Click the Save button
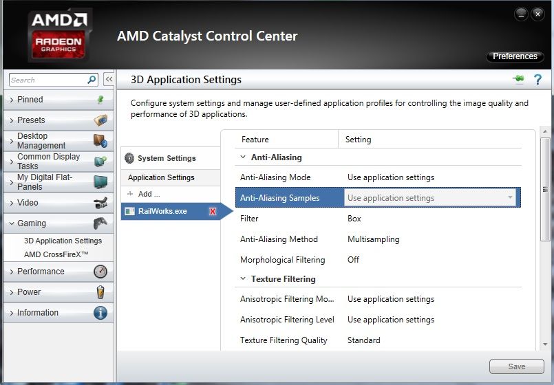 [x=517, y=366]
